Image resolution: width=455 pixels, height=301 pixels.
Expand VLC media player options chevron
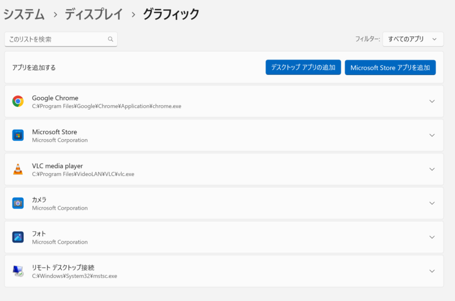pos(432,169)
